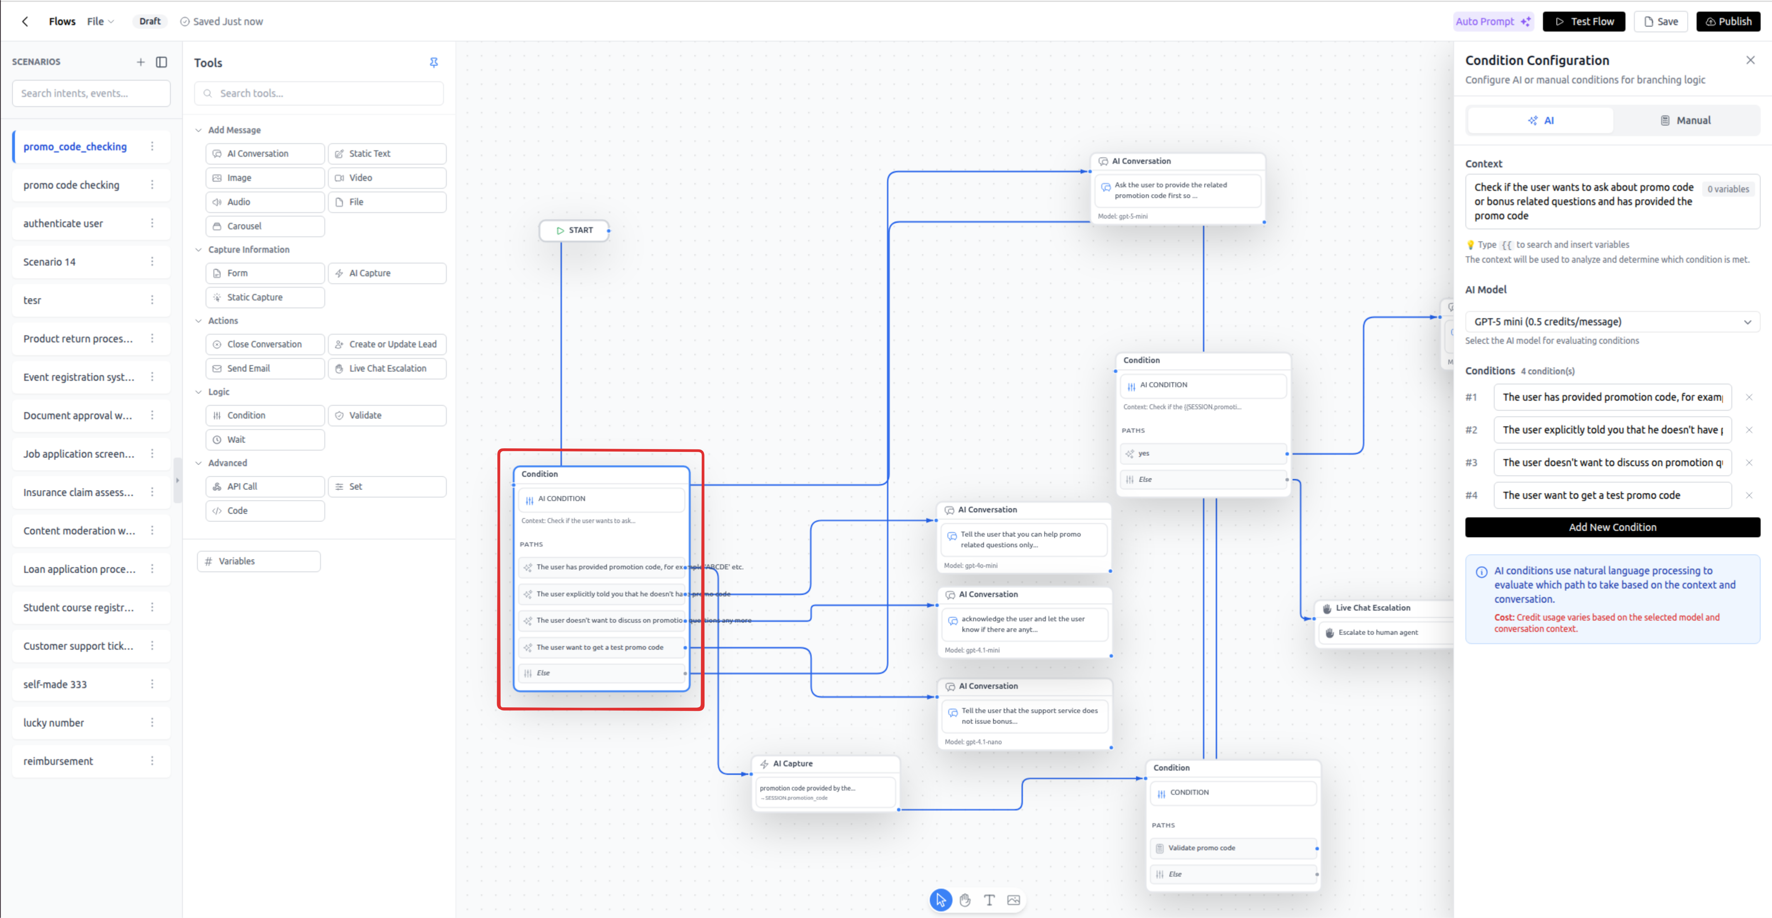Click the pin icon in Tools panel
This screenshot has width=1772, height=918.
[x=433, y=63]
